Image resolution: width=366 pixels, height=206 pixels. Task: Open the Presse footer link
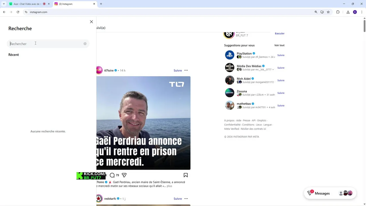click(246, 120)
